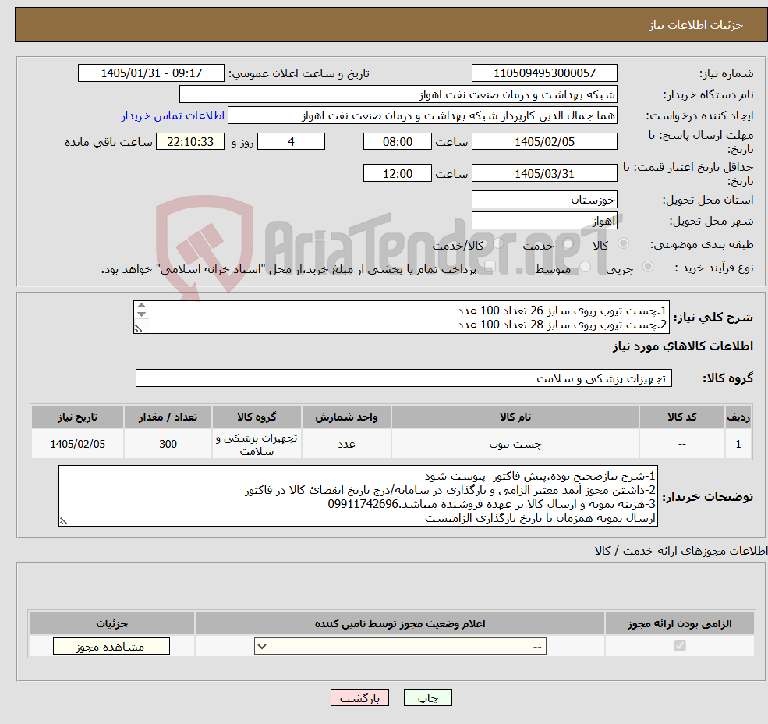Click the need date cell 1405/02/05
Screen dimensions: 768x724
[x=77, y=444]
